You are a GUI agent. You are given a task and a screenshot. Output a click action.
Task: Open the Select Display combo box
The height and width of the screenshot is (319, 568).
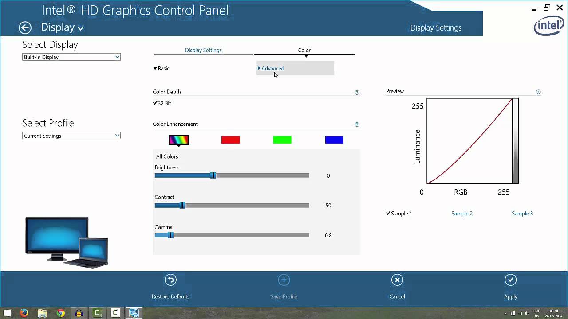point(71,57)
